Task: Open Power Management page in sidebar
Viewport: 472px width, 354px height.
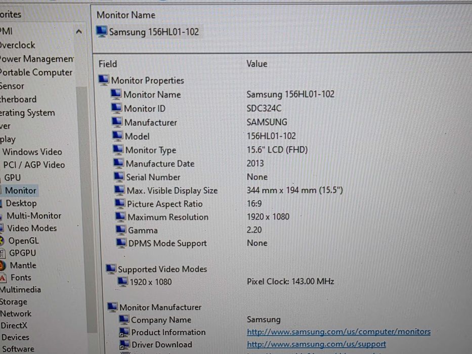Action: pos(37,59)
